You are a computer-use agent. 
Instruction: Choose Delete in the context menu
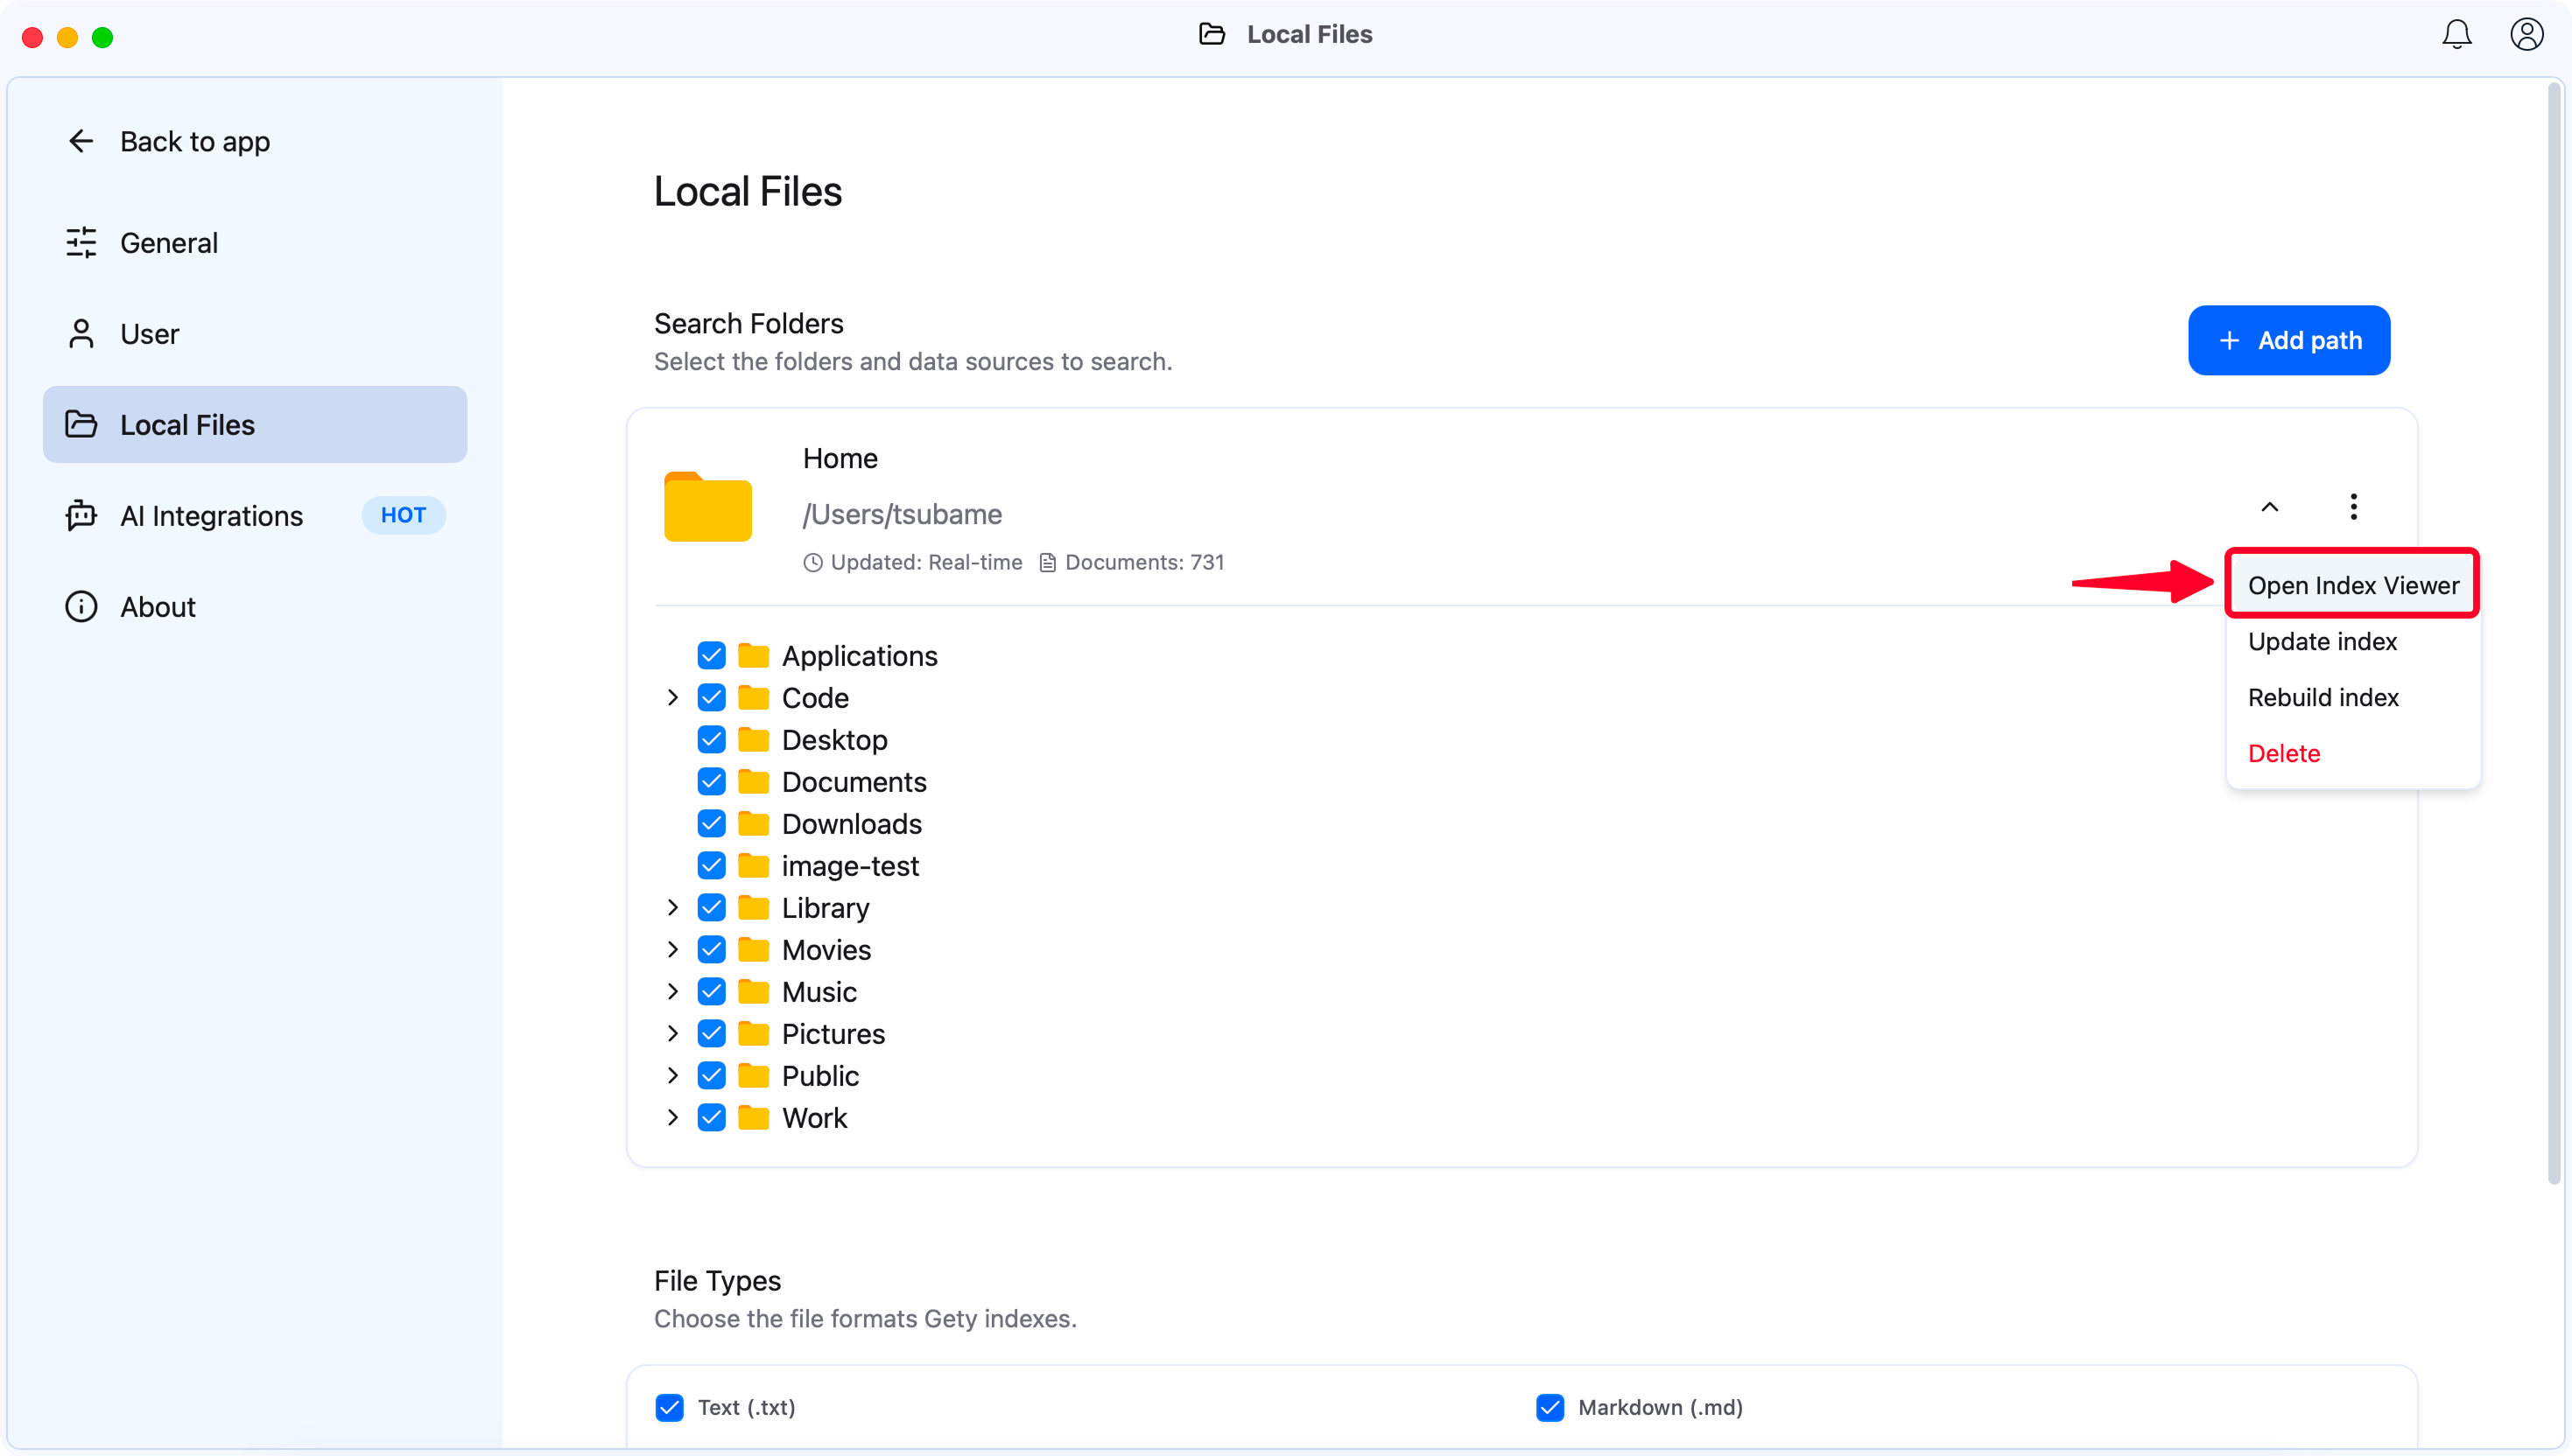pos(2283,753)
